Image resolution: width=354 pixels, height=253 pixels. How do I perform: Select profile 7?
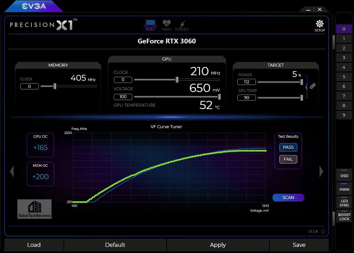pyautogui.click(x=344, y=96)
